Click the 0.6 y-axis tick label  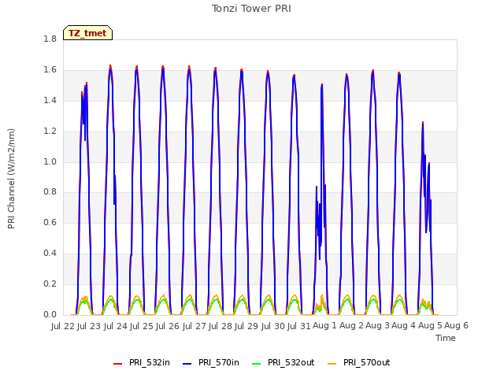pyautogui.click(x=50, y=222)
